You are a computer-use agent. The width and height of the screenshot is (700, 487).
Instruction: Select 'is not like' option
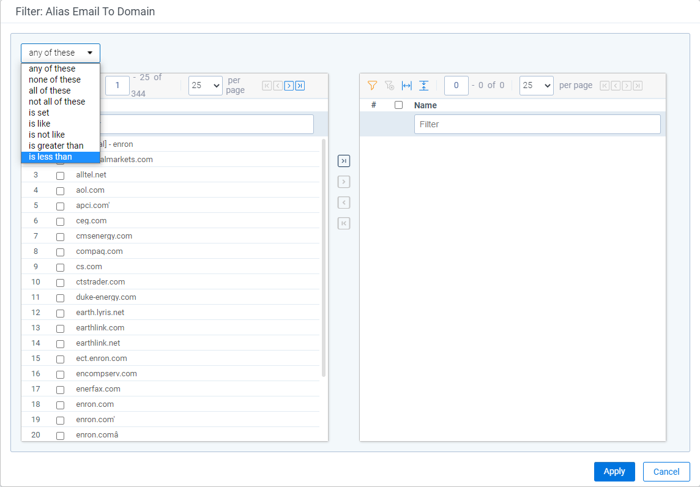tap(60, 135)
